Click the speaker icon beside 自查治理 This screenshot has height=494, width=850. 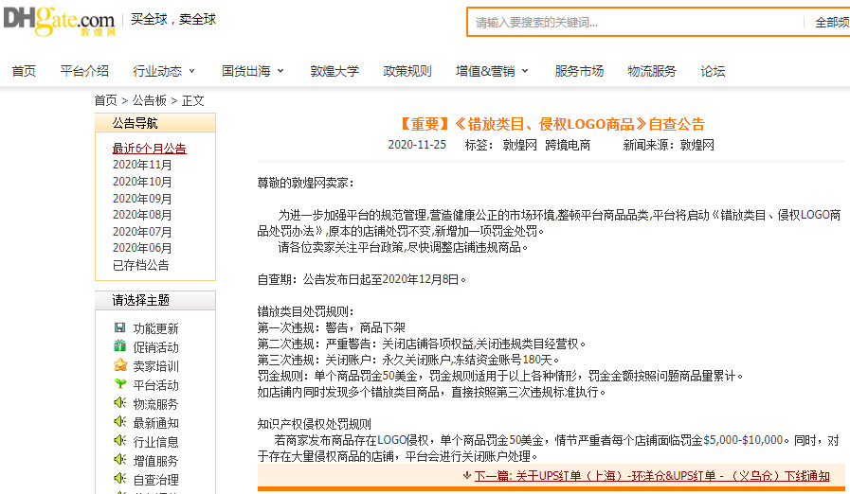click(119, 479)
